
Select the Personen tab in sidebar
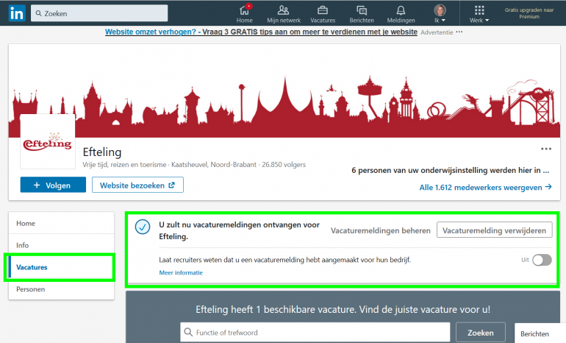pyautogui.click(x=61, y=289)
